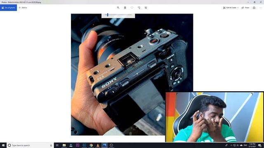Open Task View from taskbar

pyautogui.click(x=57, y=145)
